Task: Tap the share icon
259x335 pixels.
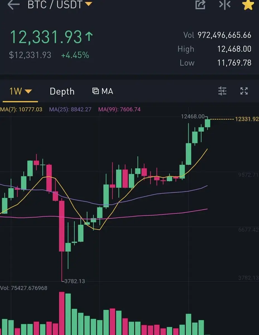Action: pos(200,4)
